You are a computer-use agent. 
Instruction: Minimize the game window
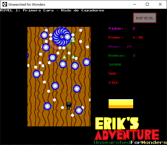pyautogui.click(x=135, y=4)
